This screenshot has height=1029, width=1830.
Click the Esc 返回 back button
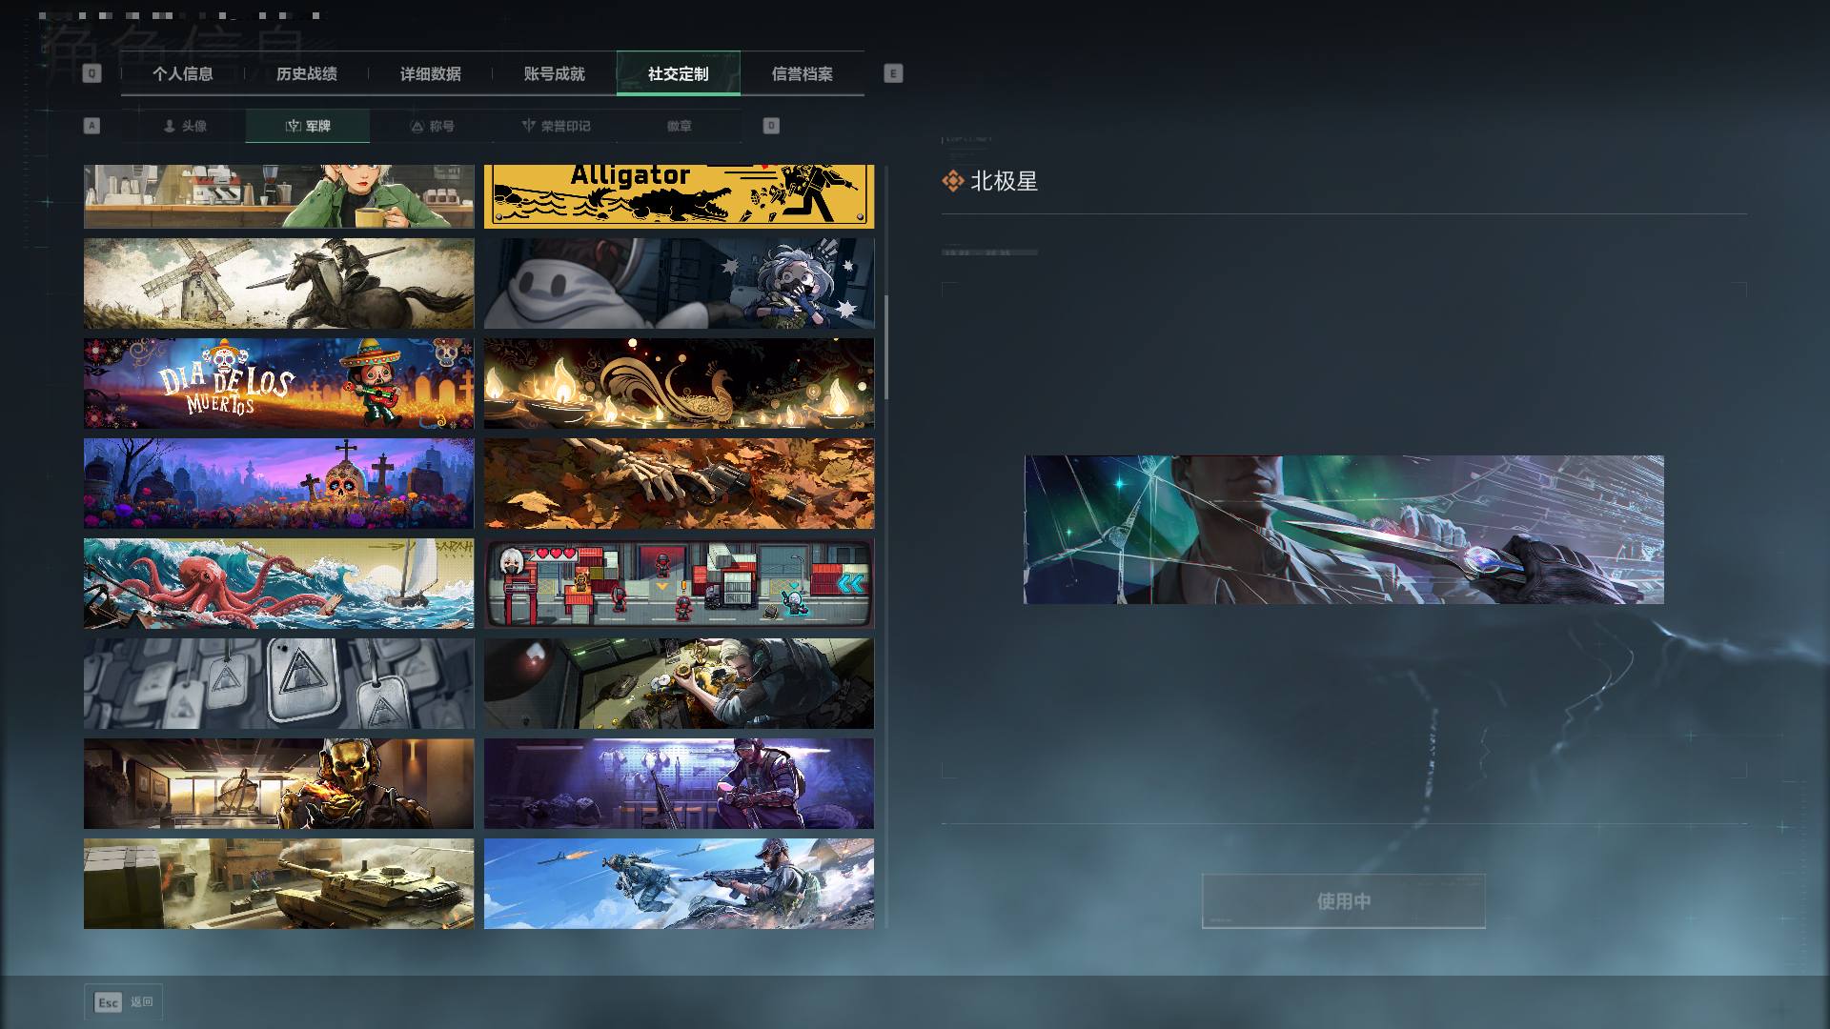[x=124, y=1001]
